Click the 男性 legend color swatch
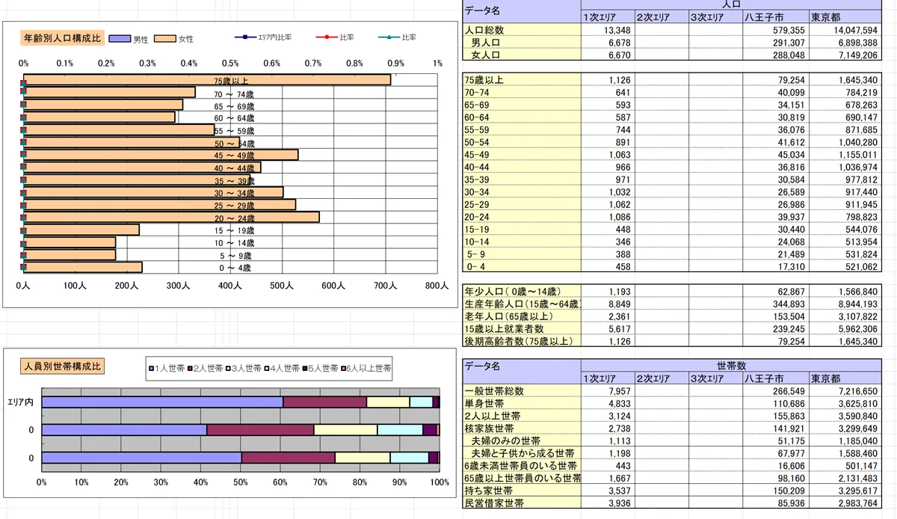The image size is (897, 519). coord(120,38)
